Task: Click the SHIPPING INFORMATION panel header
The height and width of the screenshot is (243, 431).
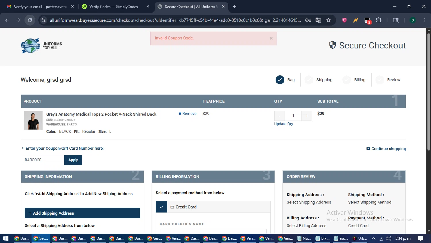Action: (x=82, y=177)
